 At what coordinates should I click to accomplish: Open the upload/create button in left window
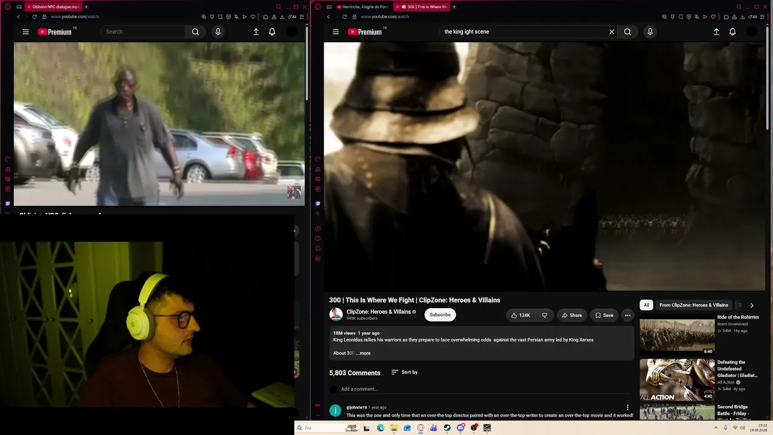click(256, 32)
